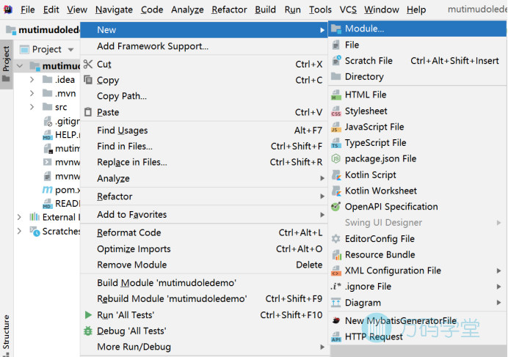The height and width of the screenshot is (357, 508).
Task: Select Rebuild Module 'mutimudoledemo'
Action: click(204, 299)
